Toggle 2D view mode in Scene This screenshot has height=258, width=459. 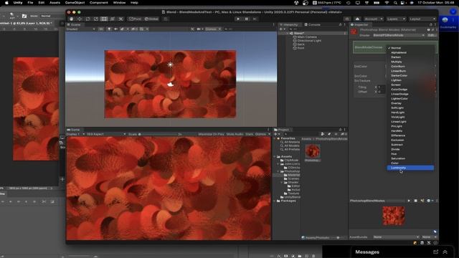101,29
